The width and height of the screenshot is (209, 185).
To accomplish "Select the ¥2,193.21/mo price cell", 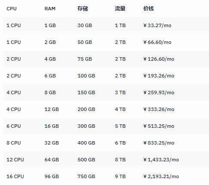I will 161,176.
